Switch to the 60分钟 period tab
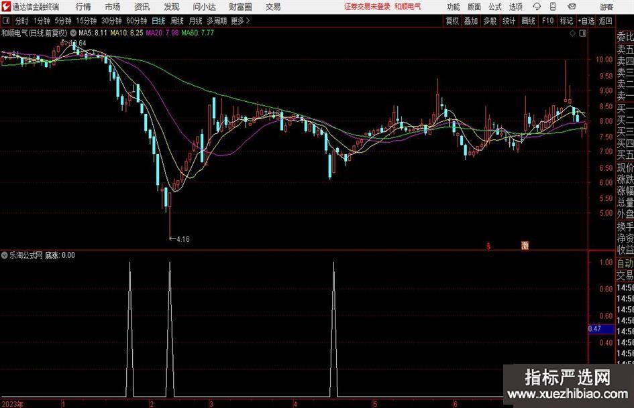634x408 pixels. 137,21
